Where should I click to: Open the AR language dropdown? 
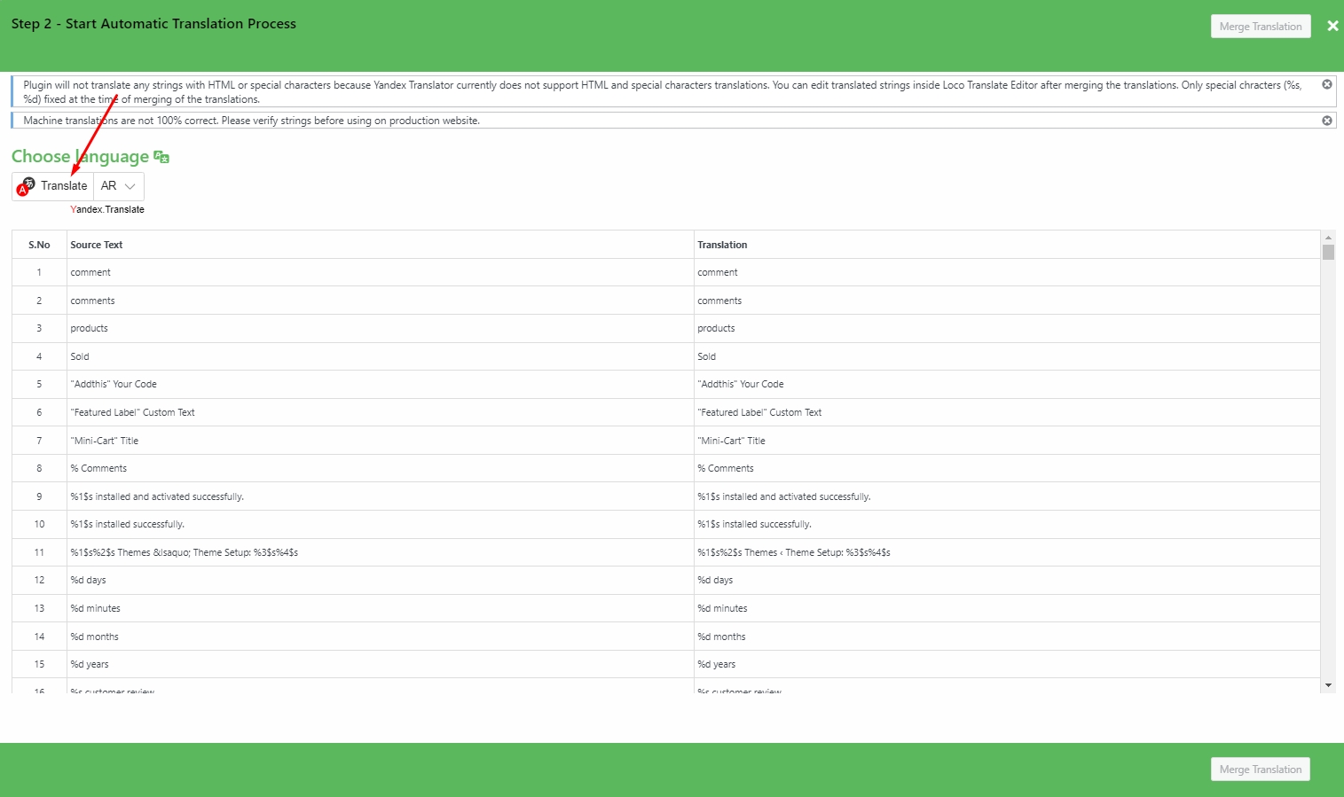coord(119,186)
